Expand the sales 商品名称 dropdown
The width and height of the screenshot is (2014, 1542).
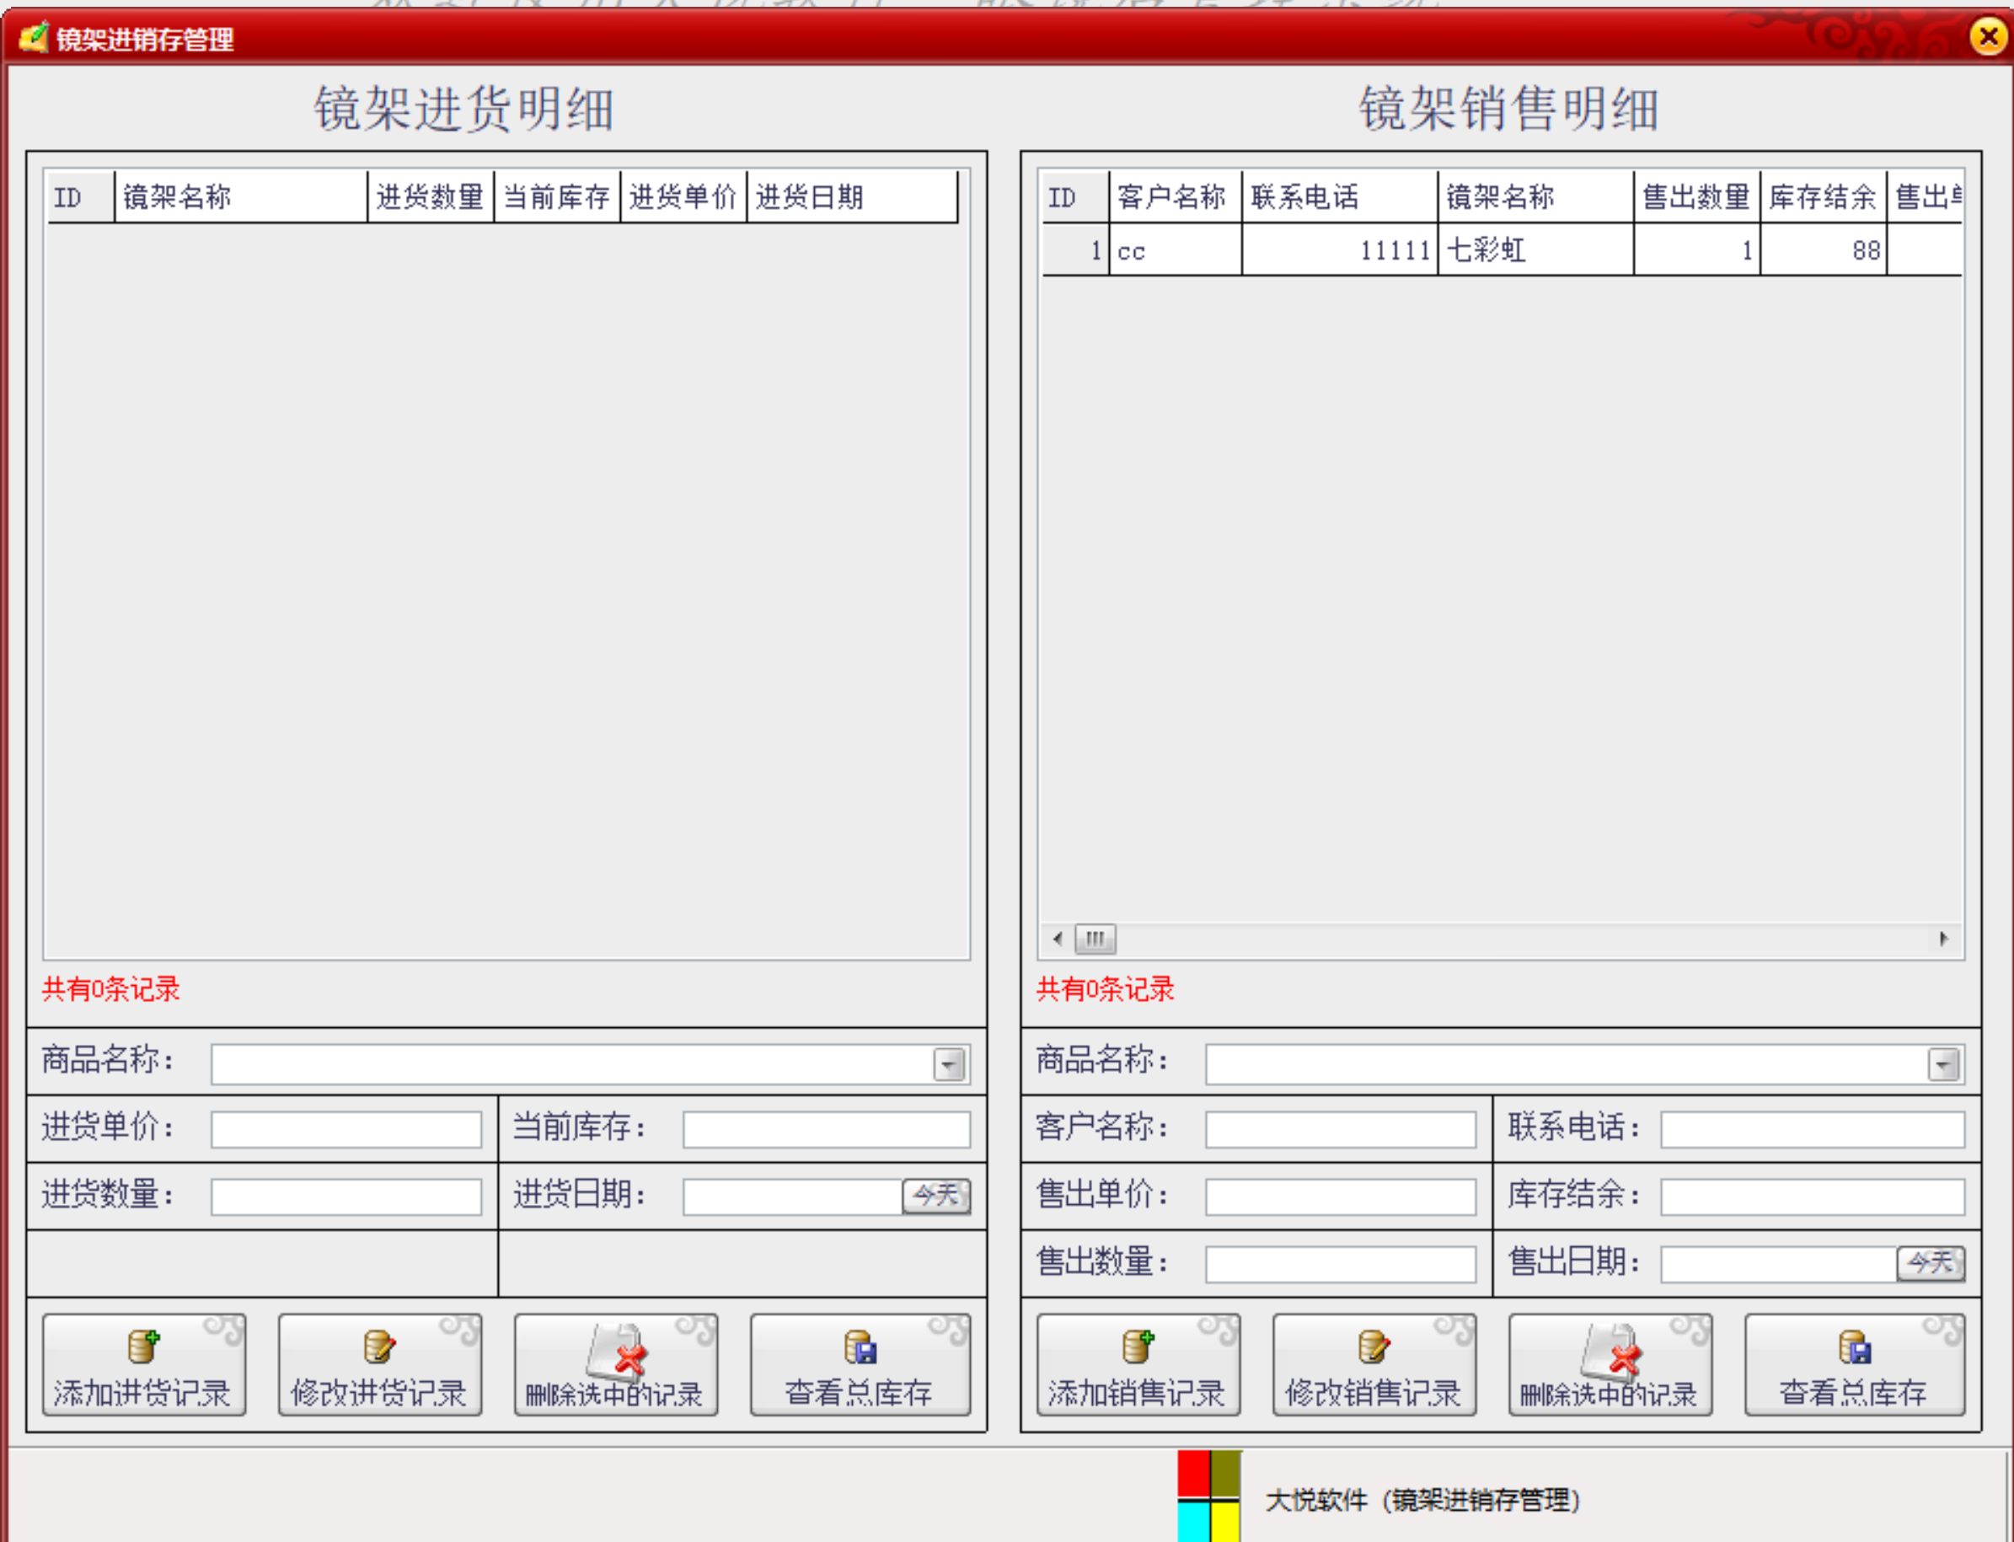[1943, 1065]
